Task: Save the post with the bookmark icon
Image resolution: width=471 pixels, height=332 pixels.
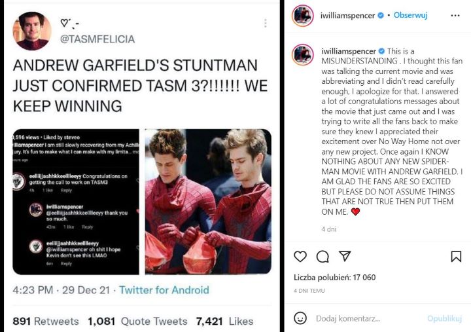Action: [x=456, y=257]
